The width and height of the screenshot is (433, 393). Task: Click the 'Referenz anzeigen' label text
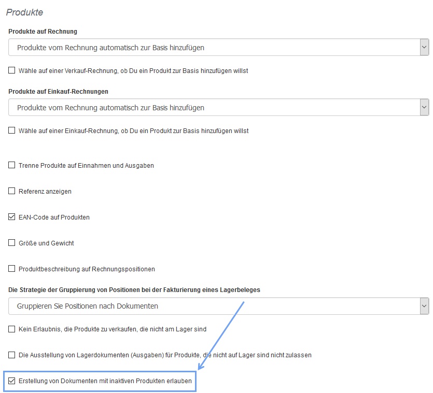pyautogui.click(x=45, y=192)
